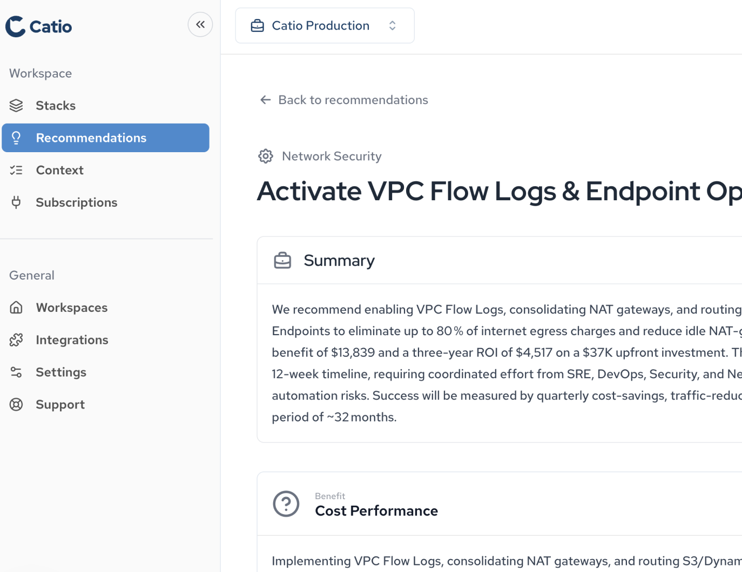This screenshot has height=572, width=742.
Task: Click the Stacks layers icon in sidebar
Action: click(x=16, y=105)
